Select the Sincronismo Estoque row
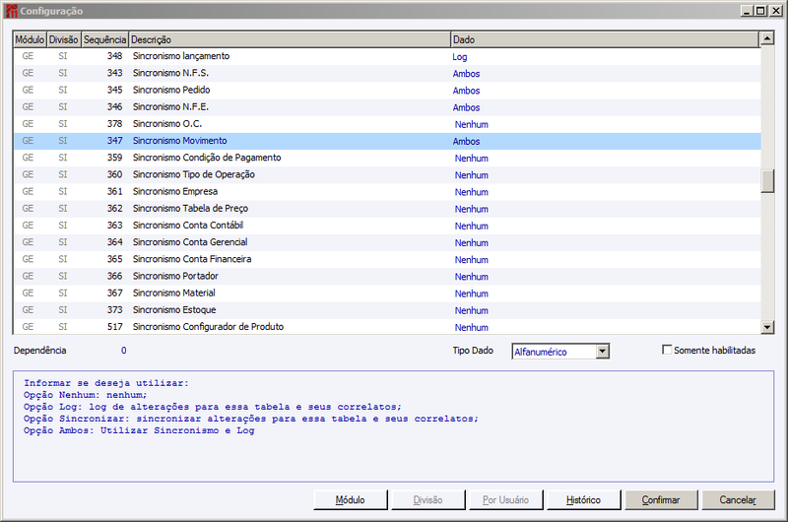The height and width of the screenshot is (522, 788). [387, 310]
